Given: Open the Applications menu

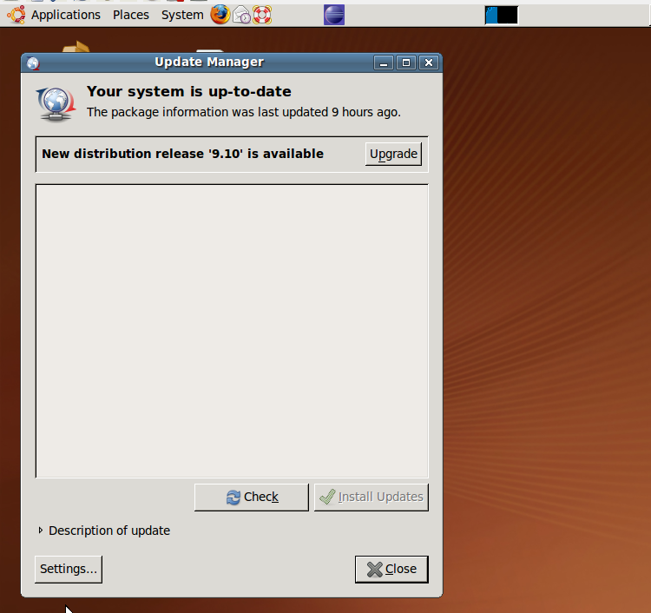Looking at the screenshot, I should pyautogui.click(x=66, y=15).
